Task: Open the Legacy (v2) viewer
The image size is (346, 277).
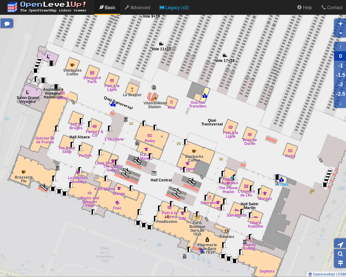Action: [x=174, y=8]
